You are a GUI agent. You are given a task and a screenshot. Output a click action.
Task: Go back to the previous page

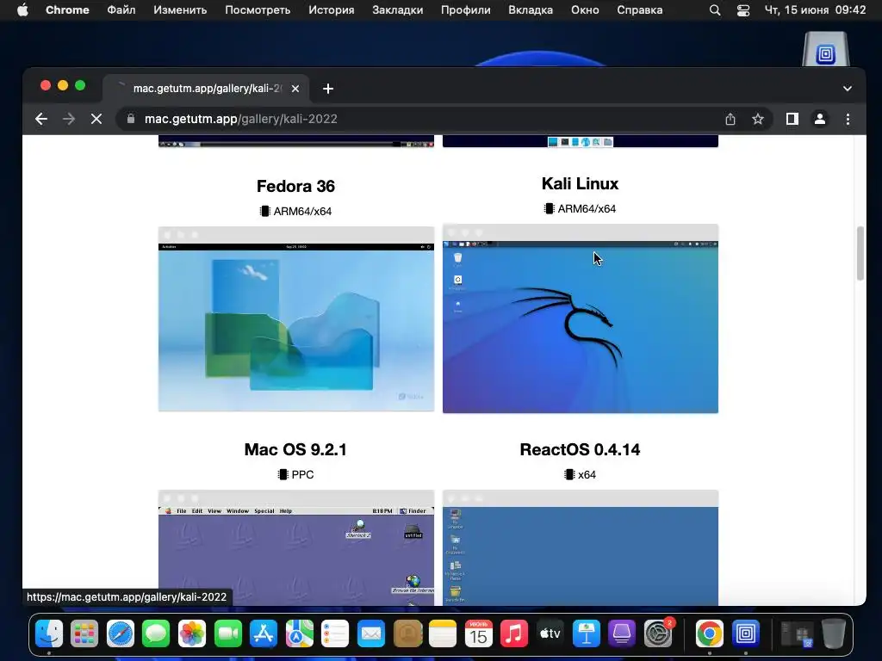coord(41,119)
